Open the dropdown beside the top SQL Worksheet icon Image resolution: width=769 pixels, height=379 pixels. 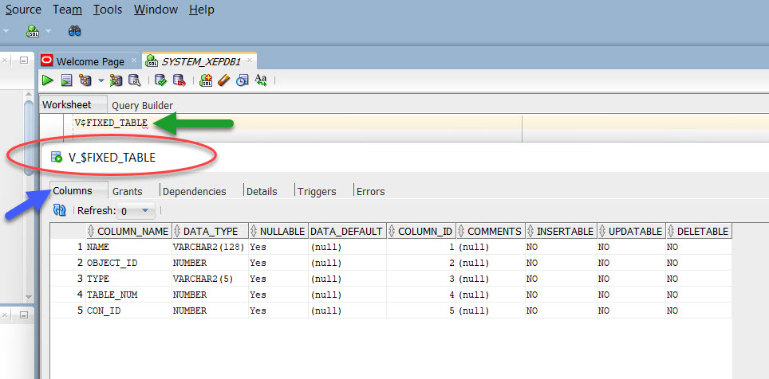tap(48, 32)
